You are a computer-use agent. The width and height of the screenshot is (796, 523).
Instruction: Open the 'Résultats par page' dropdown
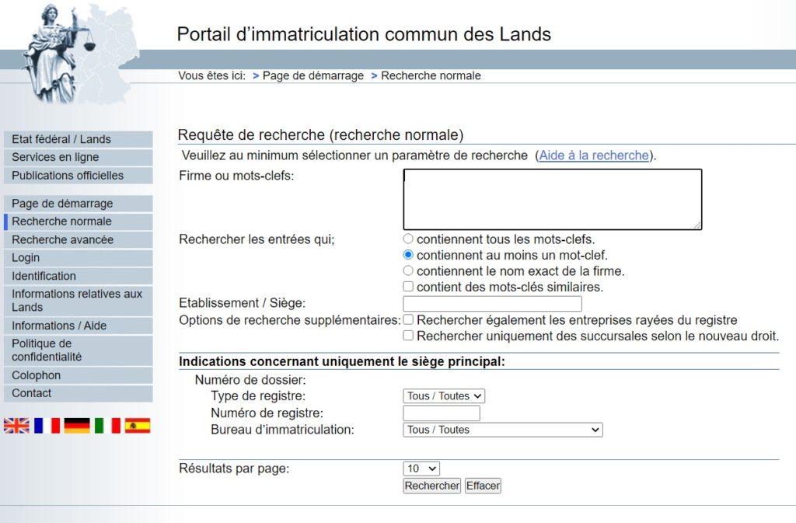[421, 469]
